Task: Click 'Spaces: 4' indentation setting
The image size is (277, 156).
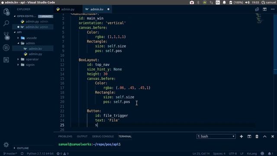Action: [x=219, y=153]
